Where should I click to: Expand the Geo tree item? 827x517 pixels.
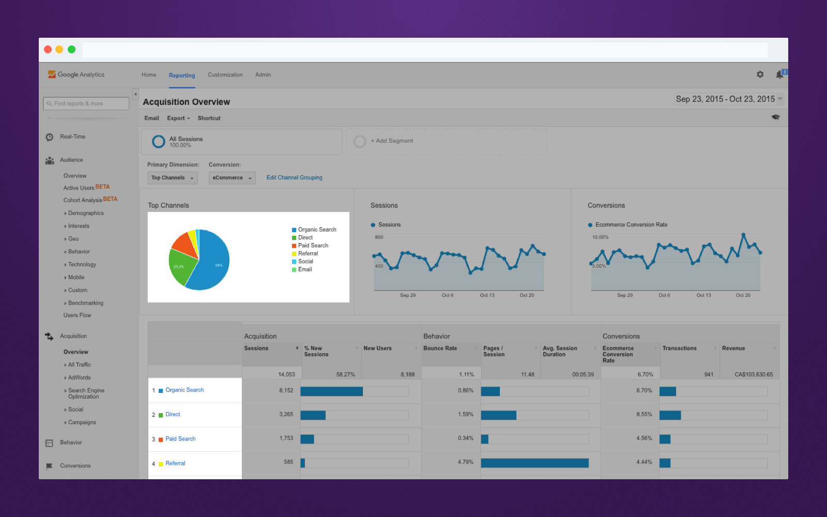coord(71,239)
